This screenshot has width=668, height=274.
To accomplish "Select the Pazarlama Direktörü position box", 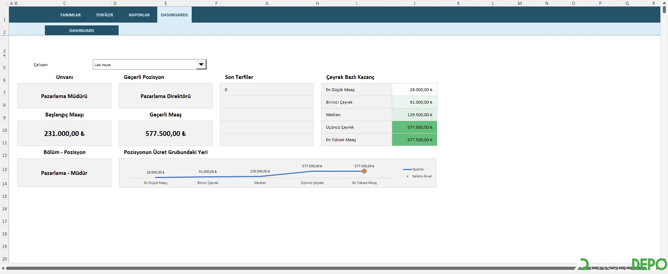I will click(166, 96).
